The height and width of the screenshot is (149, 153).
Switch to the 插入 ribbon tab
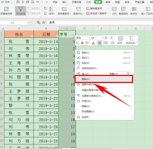pyautogui.click(x=64, y=2)
